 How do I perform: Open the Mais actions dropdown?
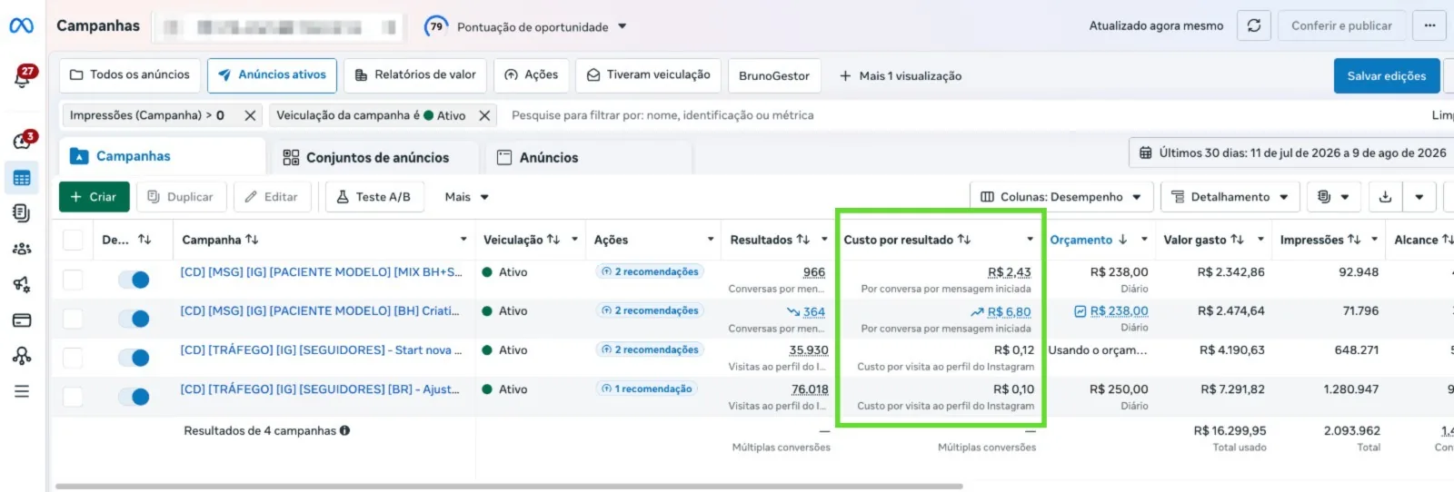(467, 197)
